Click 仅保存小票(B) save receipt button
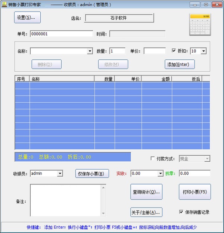224x233 pixels. click(x=92, y=173)
